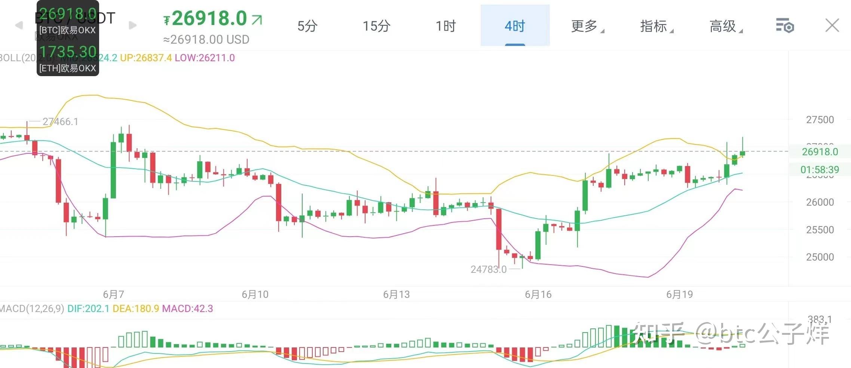Screen dimensions: 851x368
Task: Open the chart settings list icon
Action: click(785, 26)
